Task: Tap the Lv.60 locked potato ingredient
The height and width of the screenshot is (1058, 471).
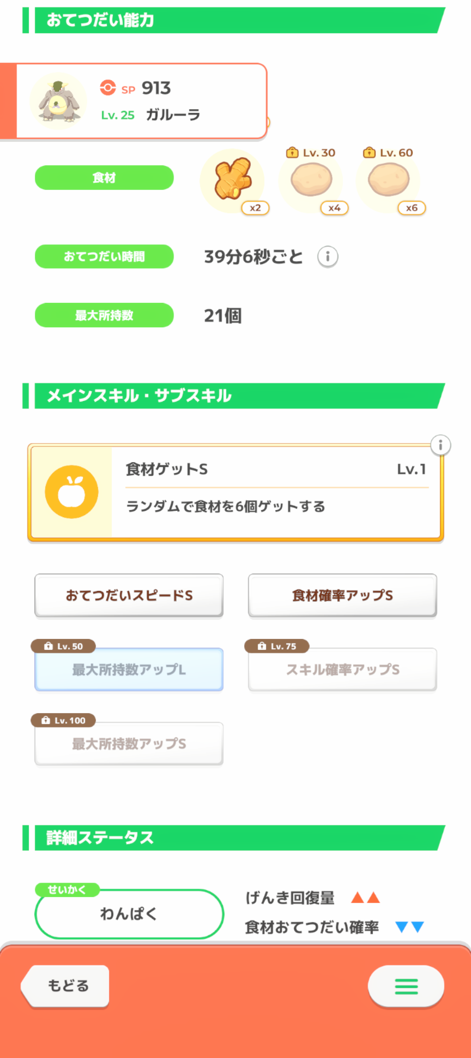Action: [x=388, y=180]
